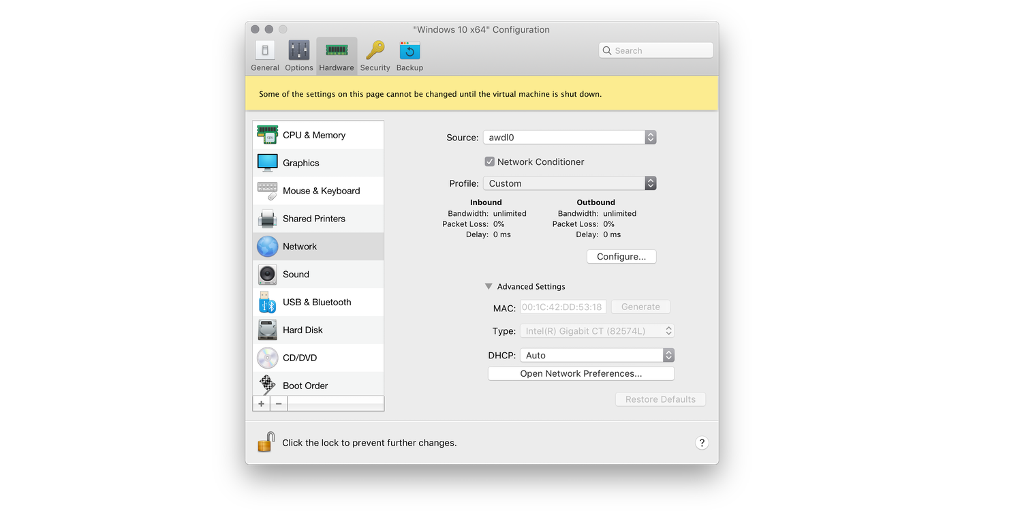
Task: Open the Backup tab
Action: [409, 55]
